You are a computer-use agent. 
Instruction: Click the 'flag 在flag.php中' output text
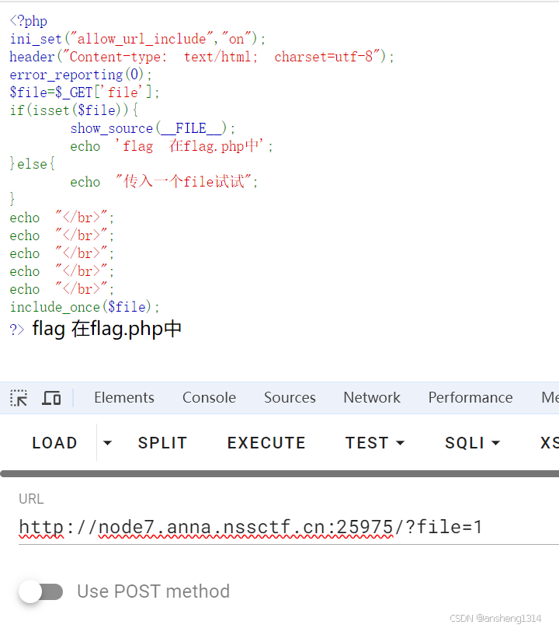pos(107,330)
